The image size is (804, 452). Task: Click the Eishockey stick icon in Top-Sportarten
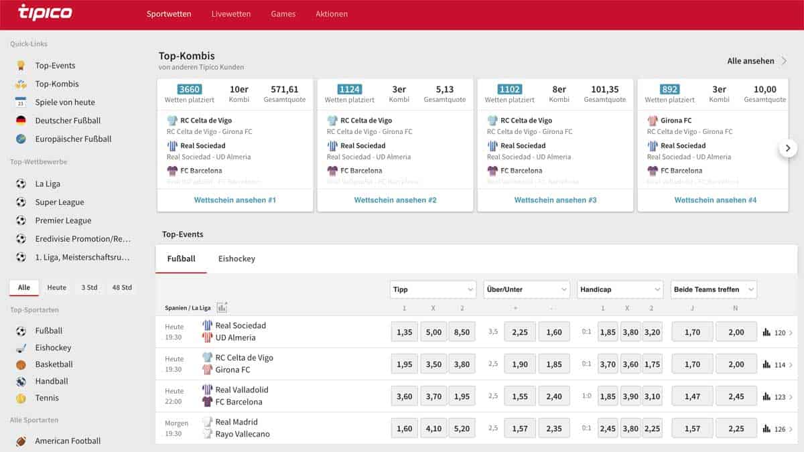coord(21,348)
